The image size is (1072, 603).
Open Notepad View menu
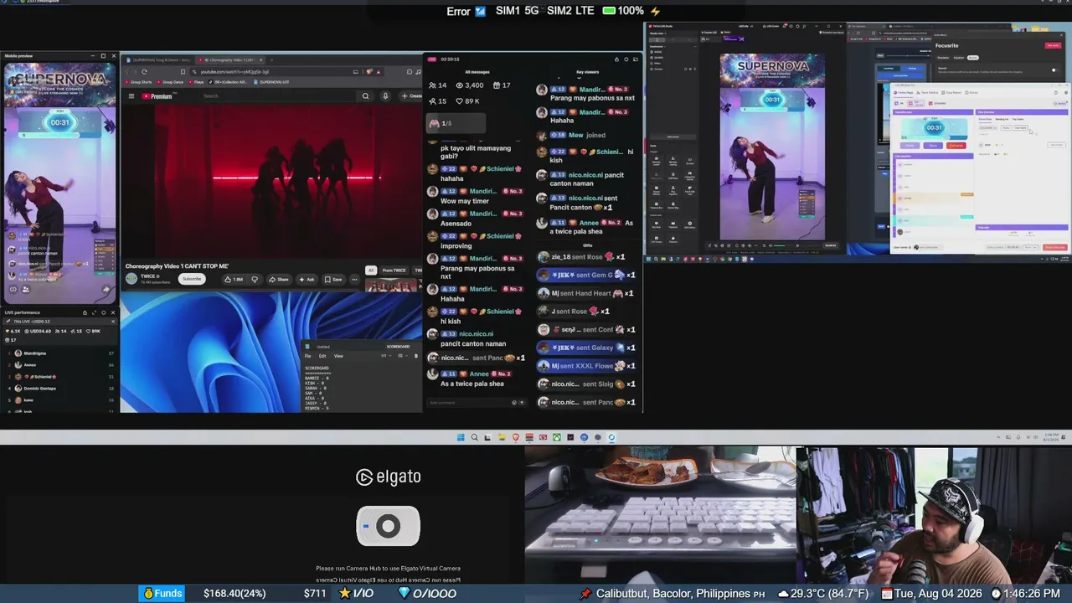(x=338, y=356)
